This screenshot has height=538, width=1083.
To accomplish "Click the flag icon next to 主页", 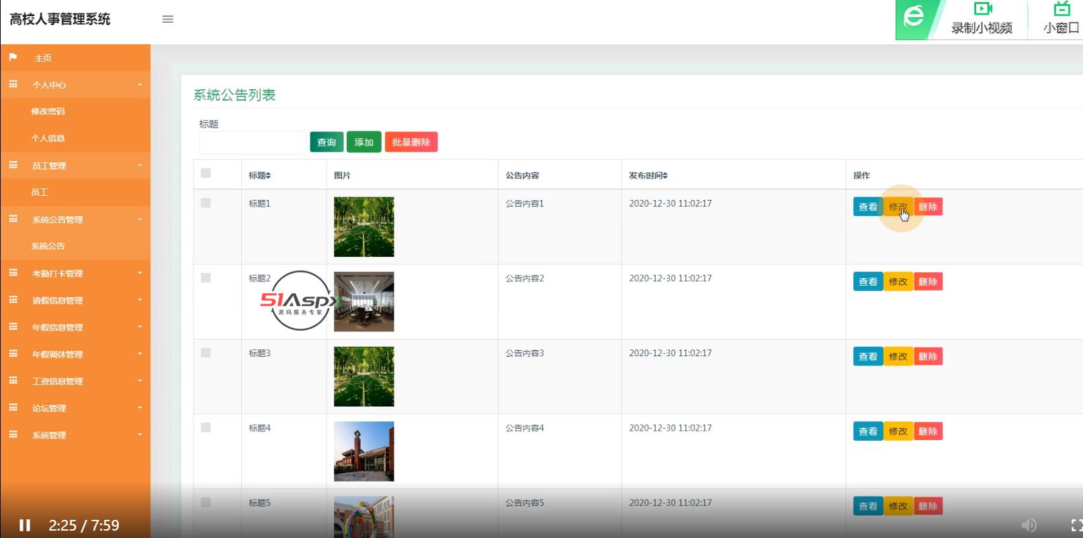I will click(13, 58).
